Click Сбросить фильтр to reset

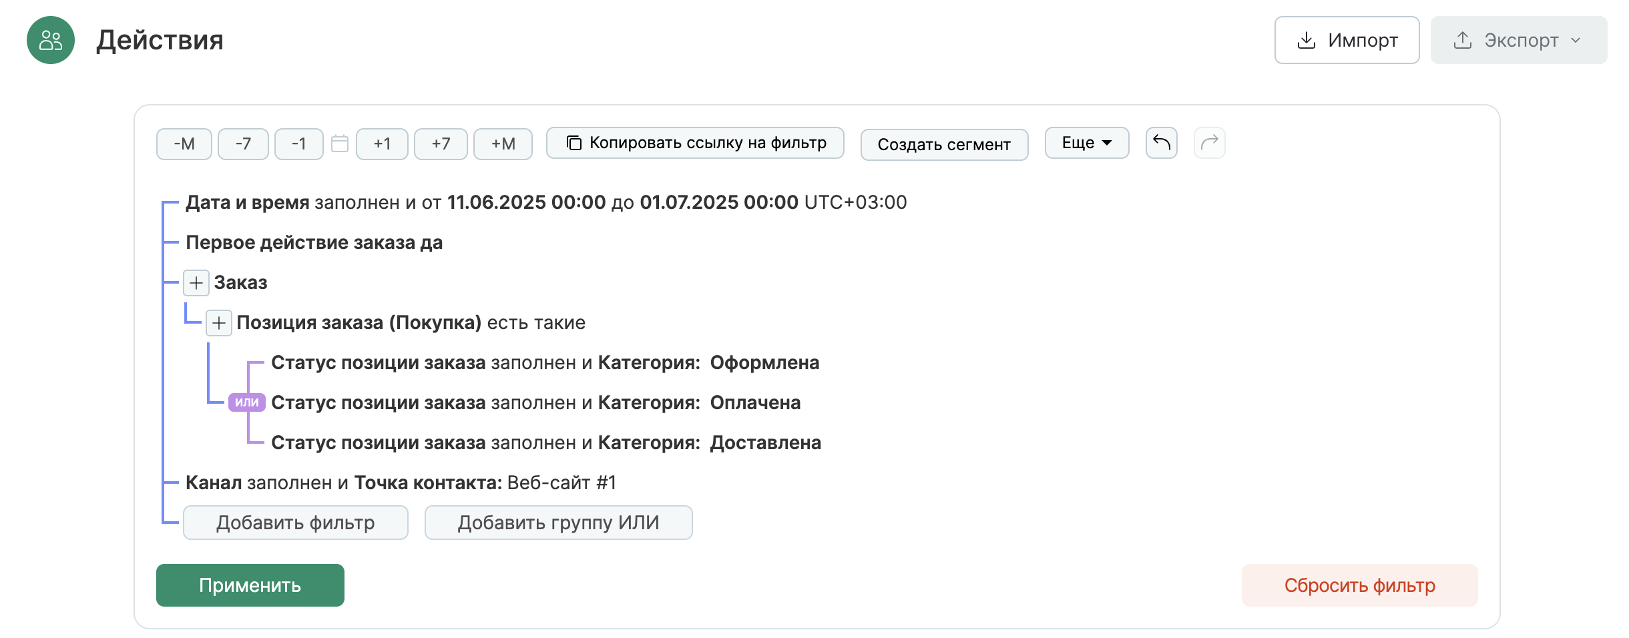pos(1359,585)
